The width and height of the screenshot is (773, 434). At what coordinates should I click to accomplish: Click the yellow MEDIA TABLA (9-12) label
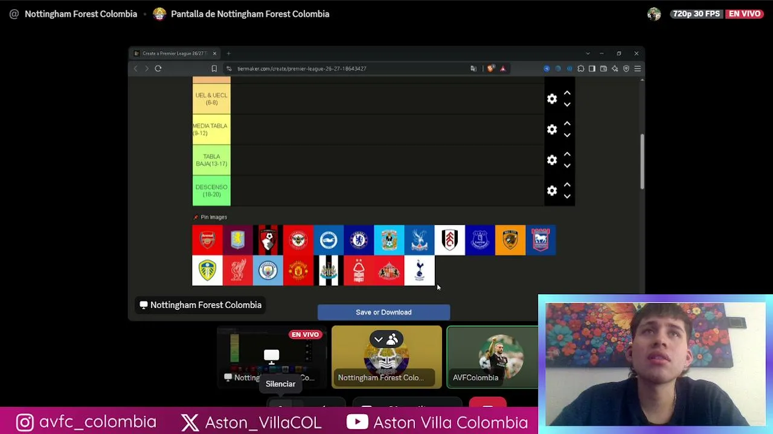click(x=211, y=130)
